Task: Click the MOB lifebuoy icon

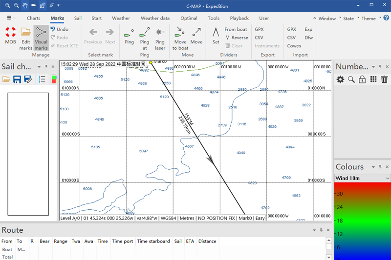Action: point(10,32)
